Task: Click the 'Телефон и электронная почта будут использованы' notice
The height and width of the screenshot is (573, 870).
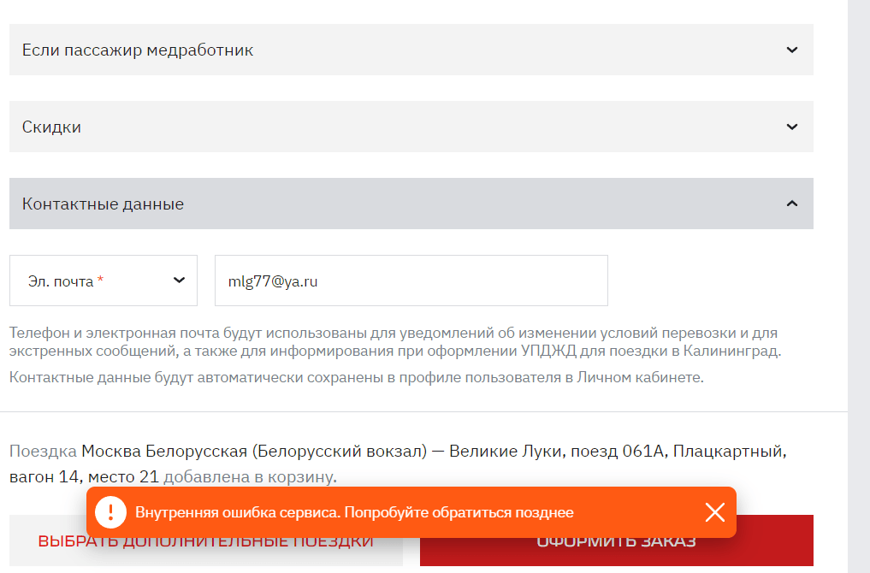Action: coord(395,342)
